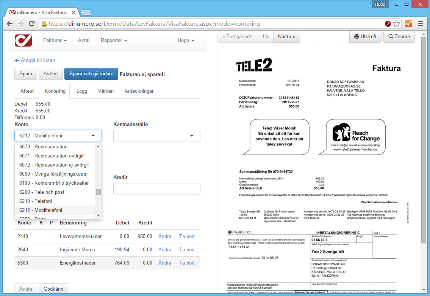430x296 pixels.
Task: Click the Godkänn button
Action: click(x=53, y=289)
